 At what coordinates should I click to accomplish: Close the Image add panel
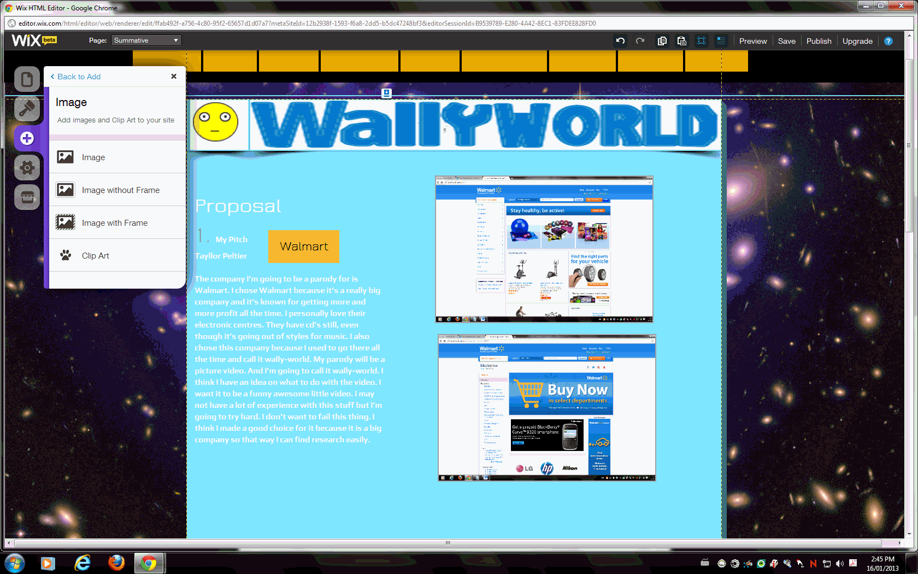point(174,77)
